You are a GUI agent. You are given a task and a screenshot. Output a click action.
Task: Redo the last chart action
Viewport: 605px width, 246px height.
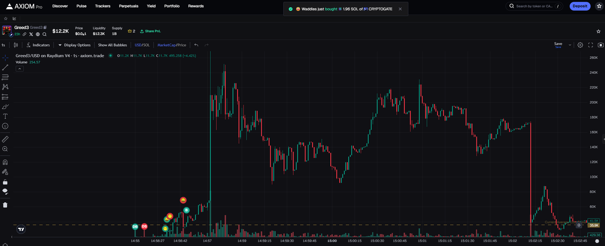pos(207,45)
